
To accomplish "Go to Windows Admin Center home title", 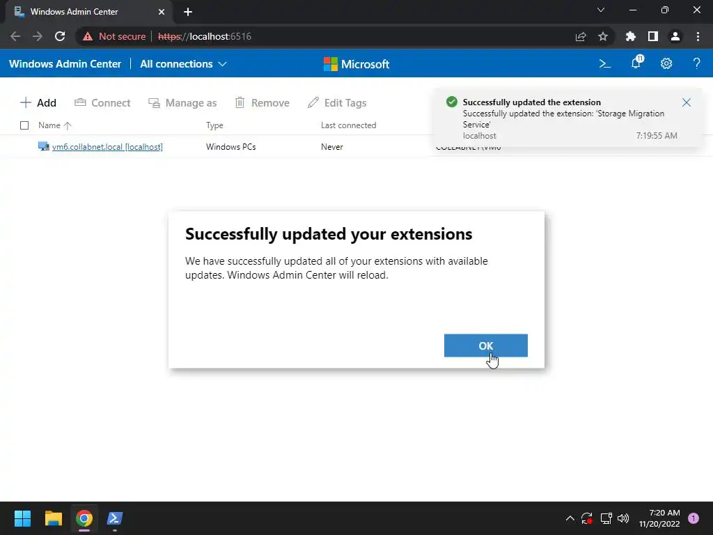I will (x=65, y=63).
